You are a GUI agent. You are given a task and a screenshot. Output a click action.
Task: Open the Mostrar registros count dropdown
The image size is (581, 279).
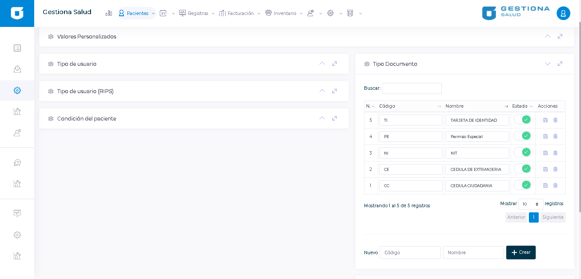click(x=531, y=204)
